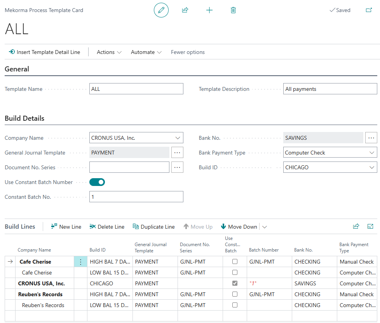Select bold Cafe Cherise company cell

[x=45, y=262]
